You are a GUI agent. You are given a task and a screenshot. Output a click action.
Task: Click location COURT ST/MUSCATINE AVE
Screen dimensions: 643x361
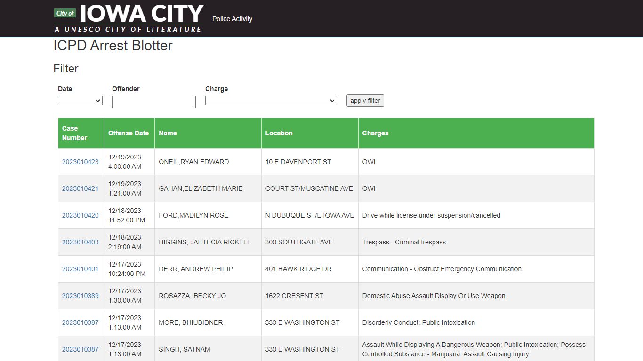click(309, 188)
